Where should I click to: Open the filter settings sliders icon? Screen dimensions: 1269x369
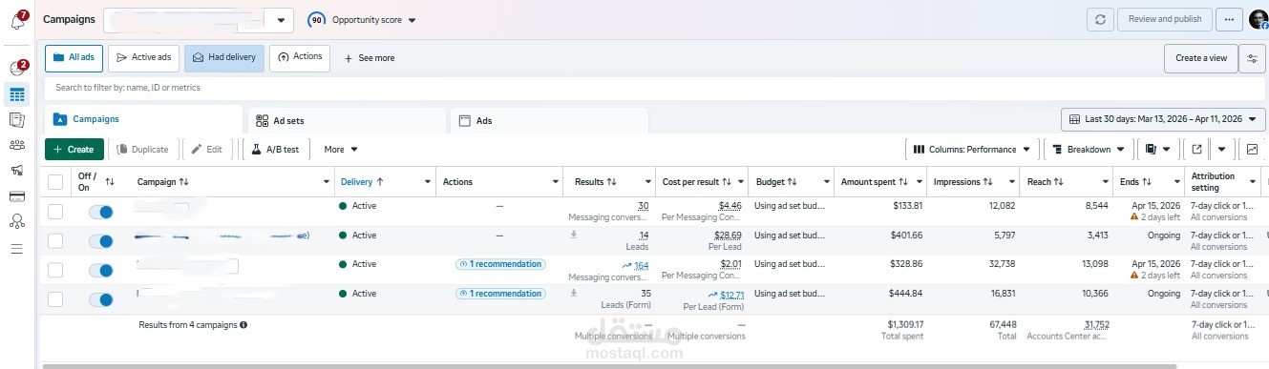[x=1252, y=58]
